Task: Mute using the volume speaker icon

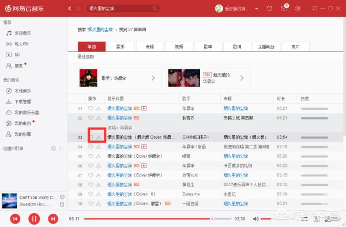Action: (x=255, y=219)
